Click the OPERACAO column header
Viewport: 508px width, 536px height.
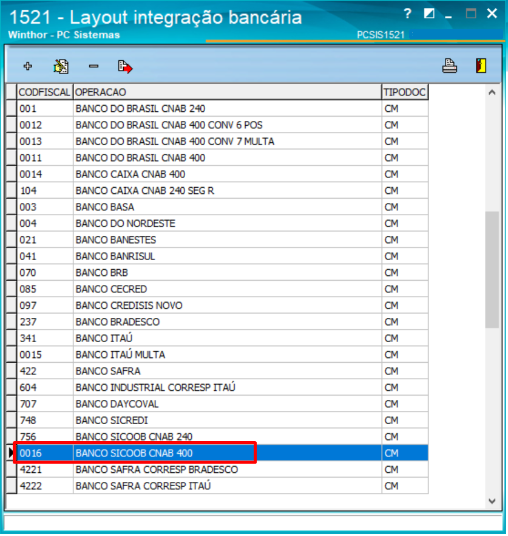pos(228,92)
